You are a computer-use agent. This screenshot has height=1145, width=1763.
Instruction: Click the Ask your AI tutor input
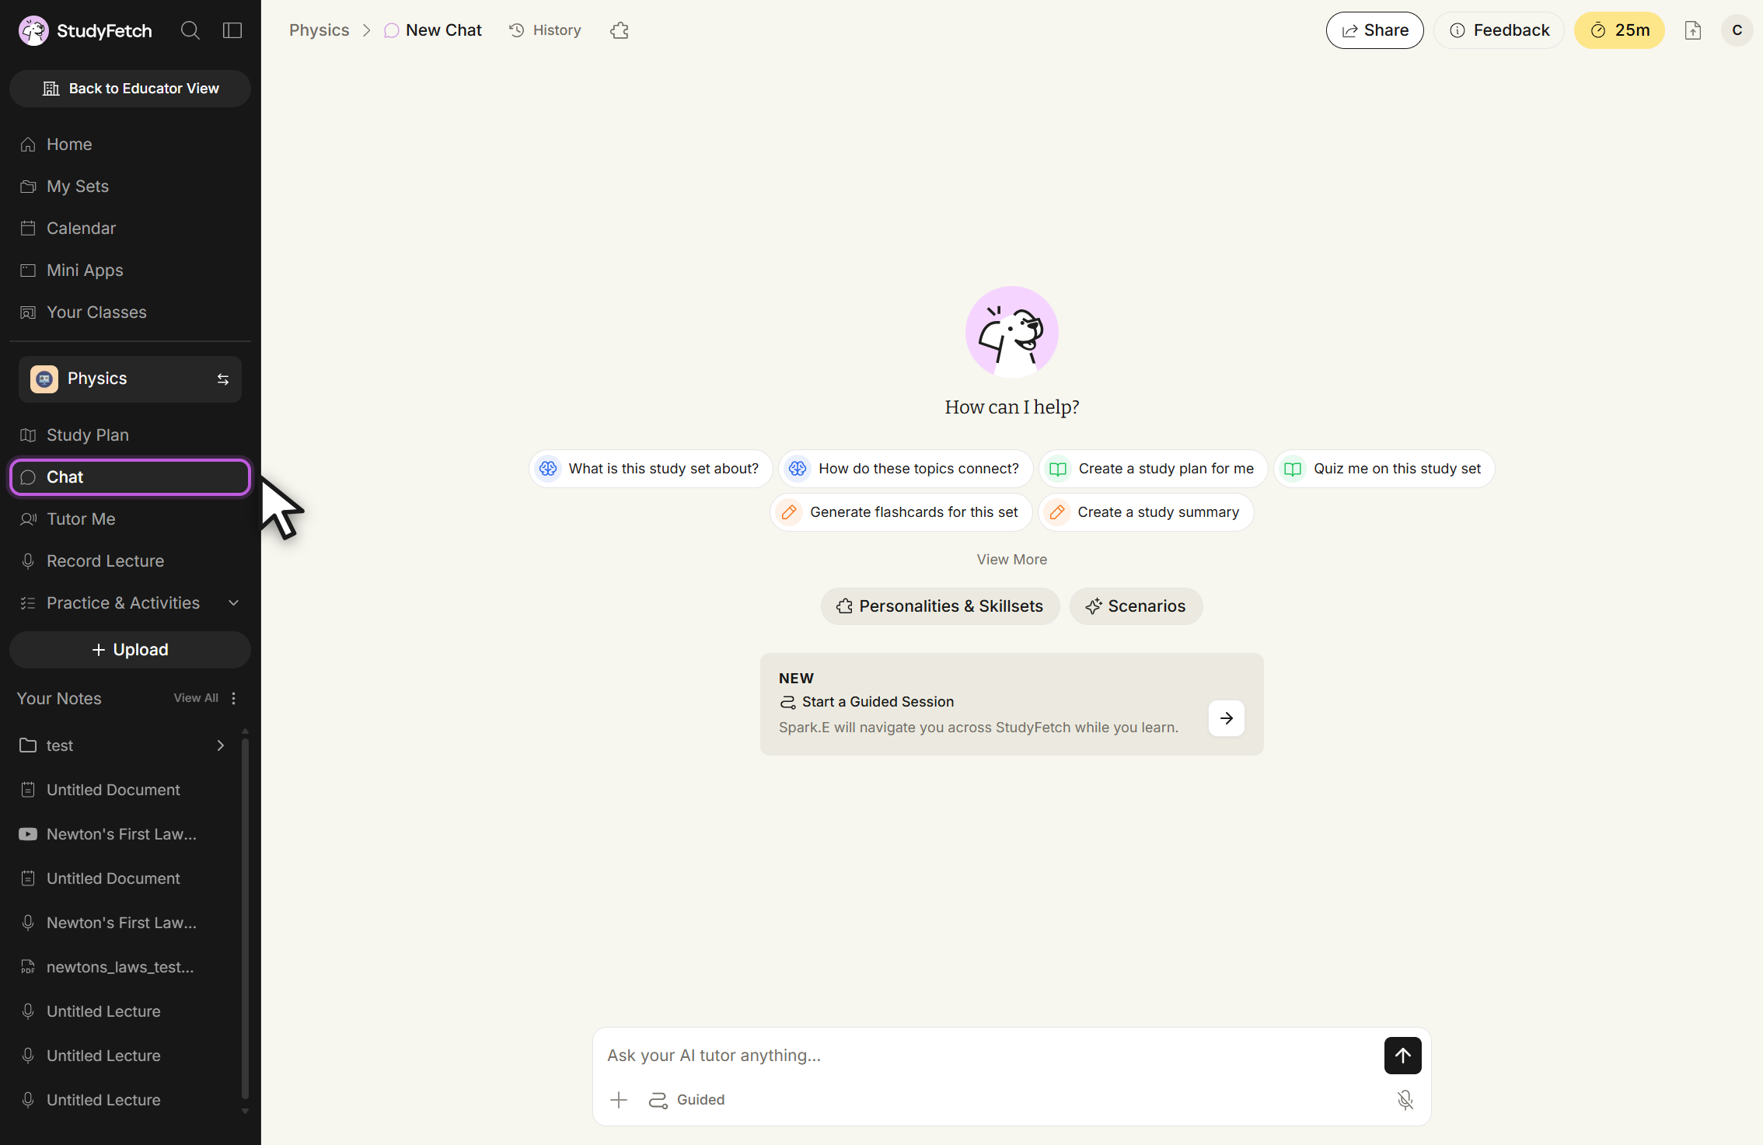pyautogui.click(x=987, y=1056)
